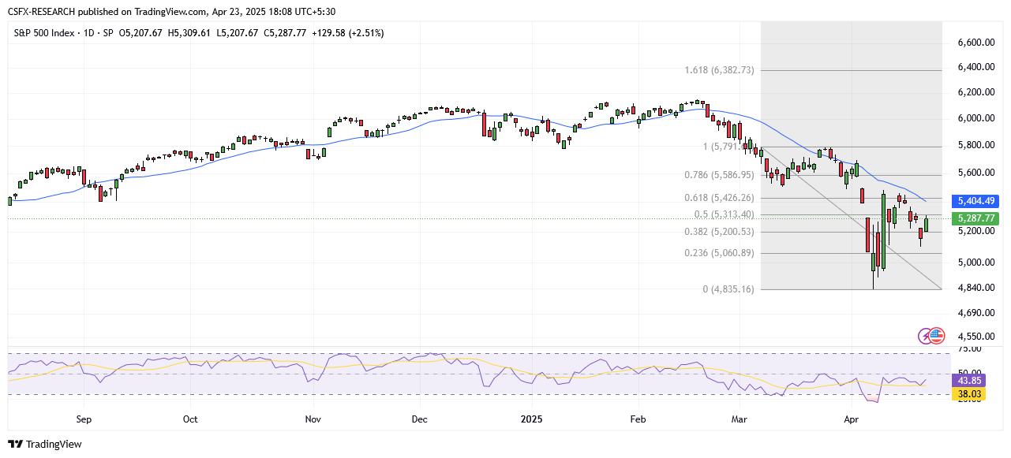This screenshot has width=1011, height=458.
Task: Click the yellow 38.03 RSI average tag
Action: pos(969,393)
